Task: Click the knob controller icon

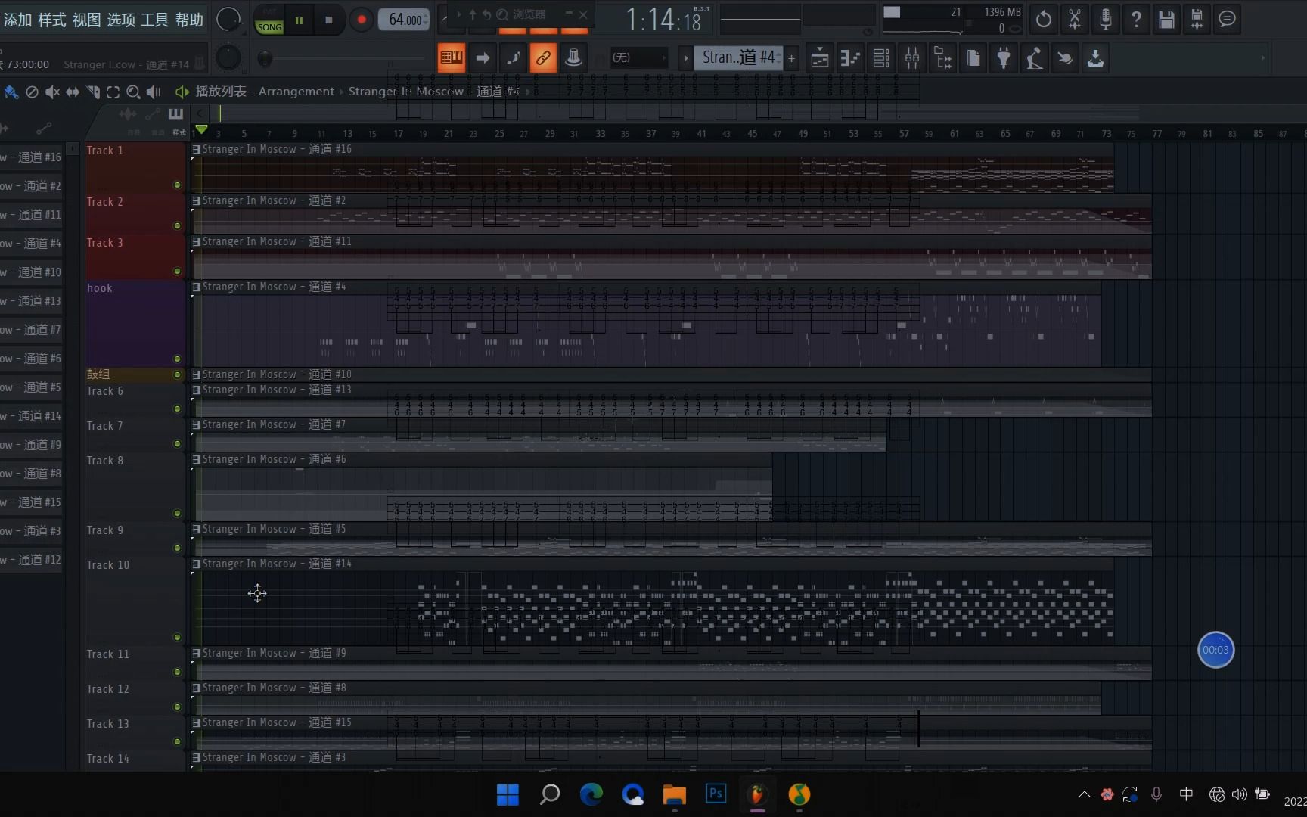Action: click(574, 57)
